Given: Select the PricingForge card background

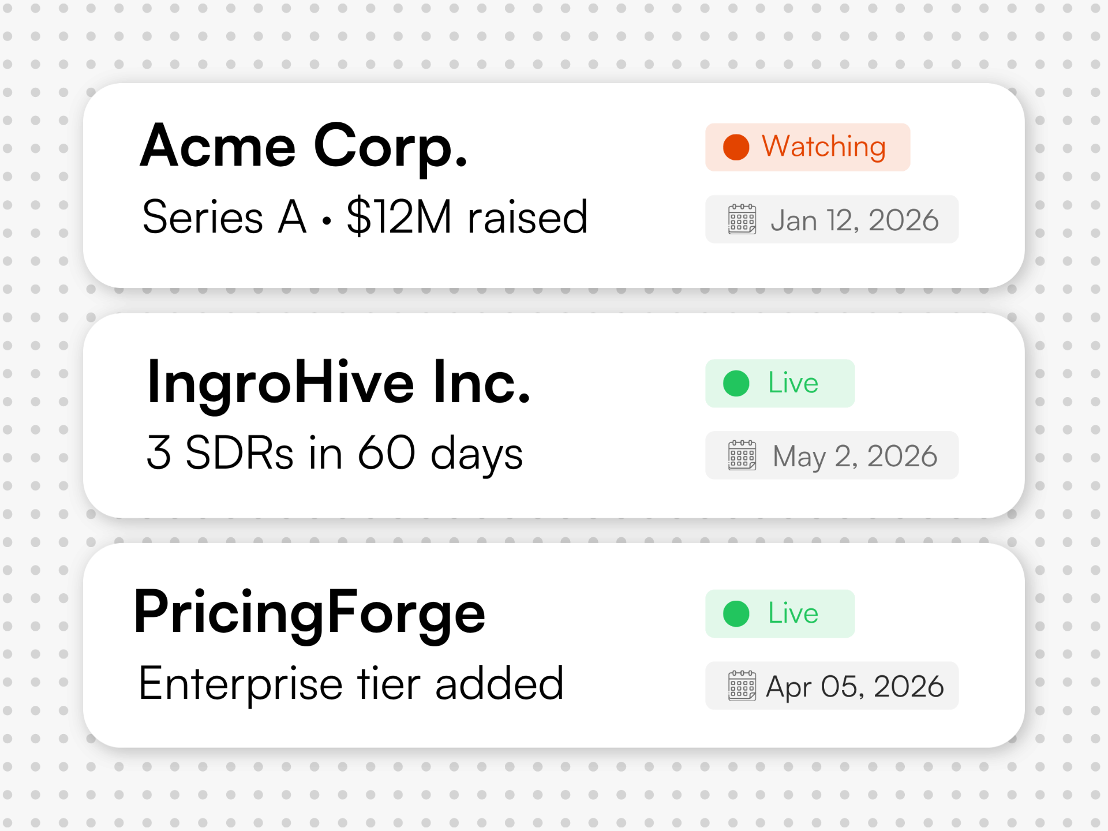Looking at the screenshot, I should pos(554,645).
